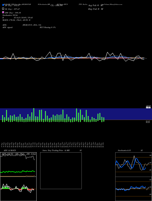
Task: Click the 'SI 14/3: 53.69 / 59.45' value
Action: coord(23,18)
